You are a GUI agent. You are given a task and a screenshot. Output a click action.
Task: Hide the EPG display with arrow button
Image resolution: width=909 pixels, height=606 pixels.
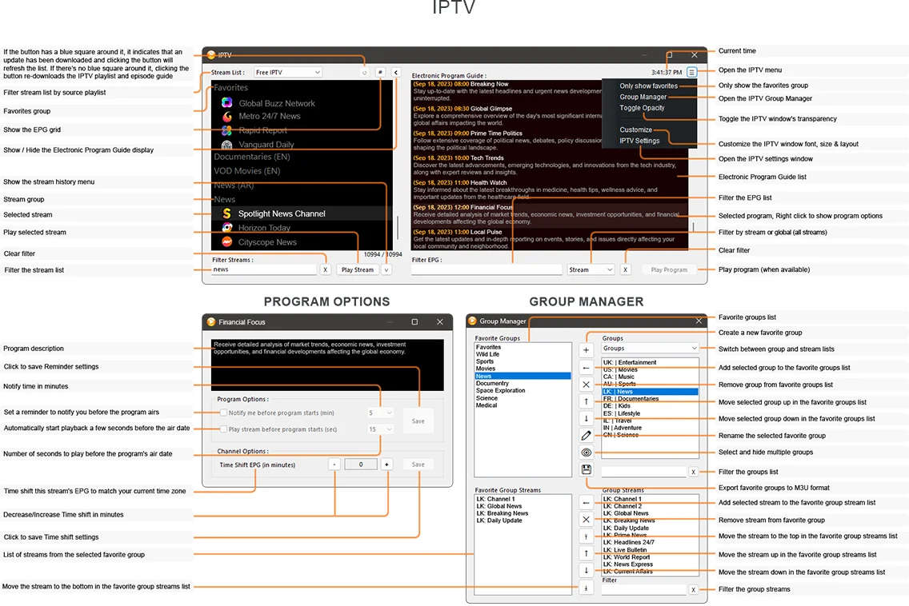396,72
